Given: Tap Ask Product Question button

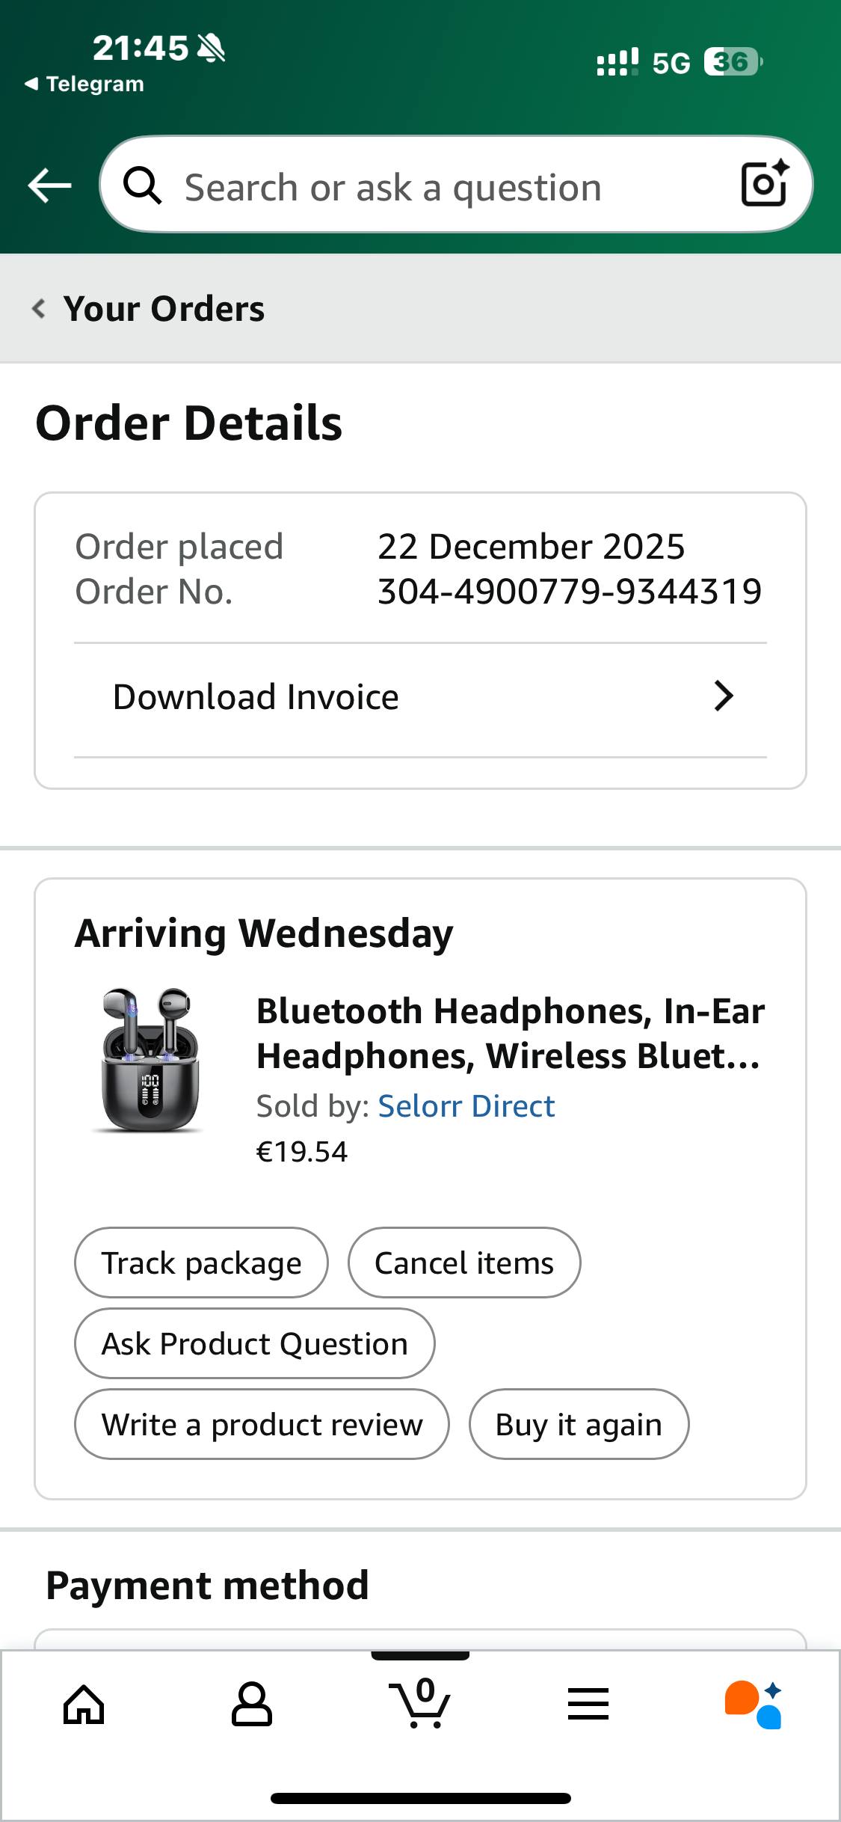Looking at the screenshot, I should click(254, 1344).
